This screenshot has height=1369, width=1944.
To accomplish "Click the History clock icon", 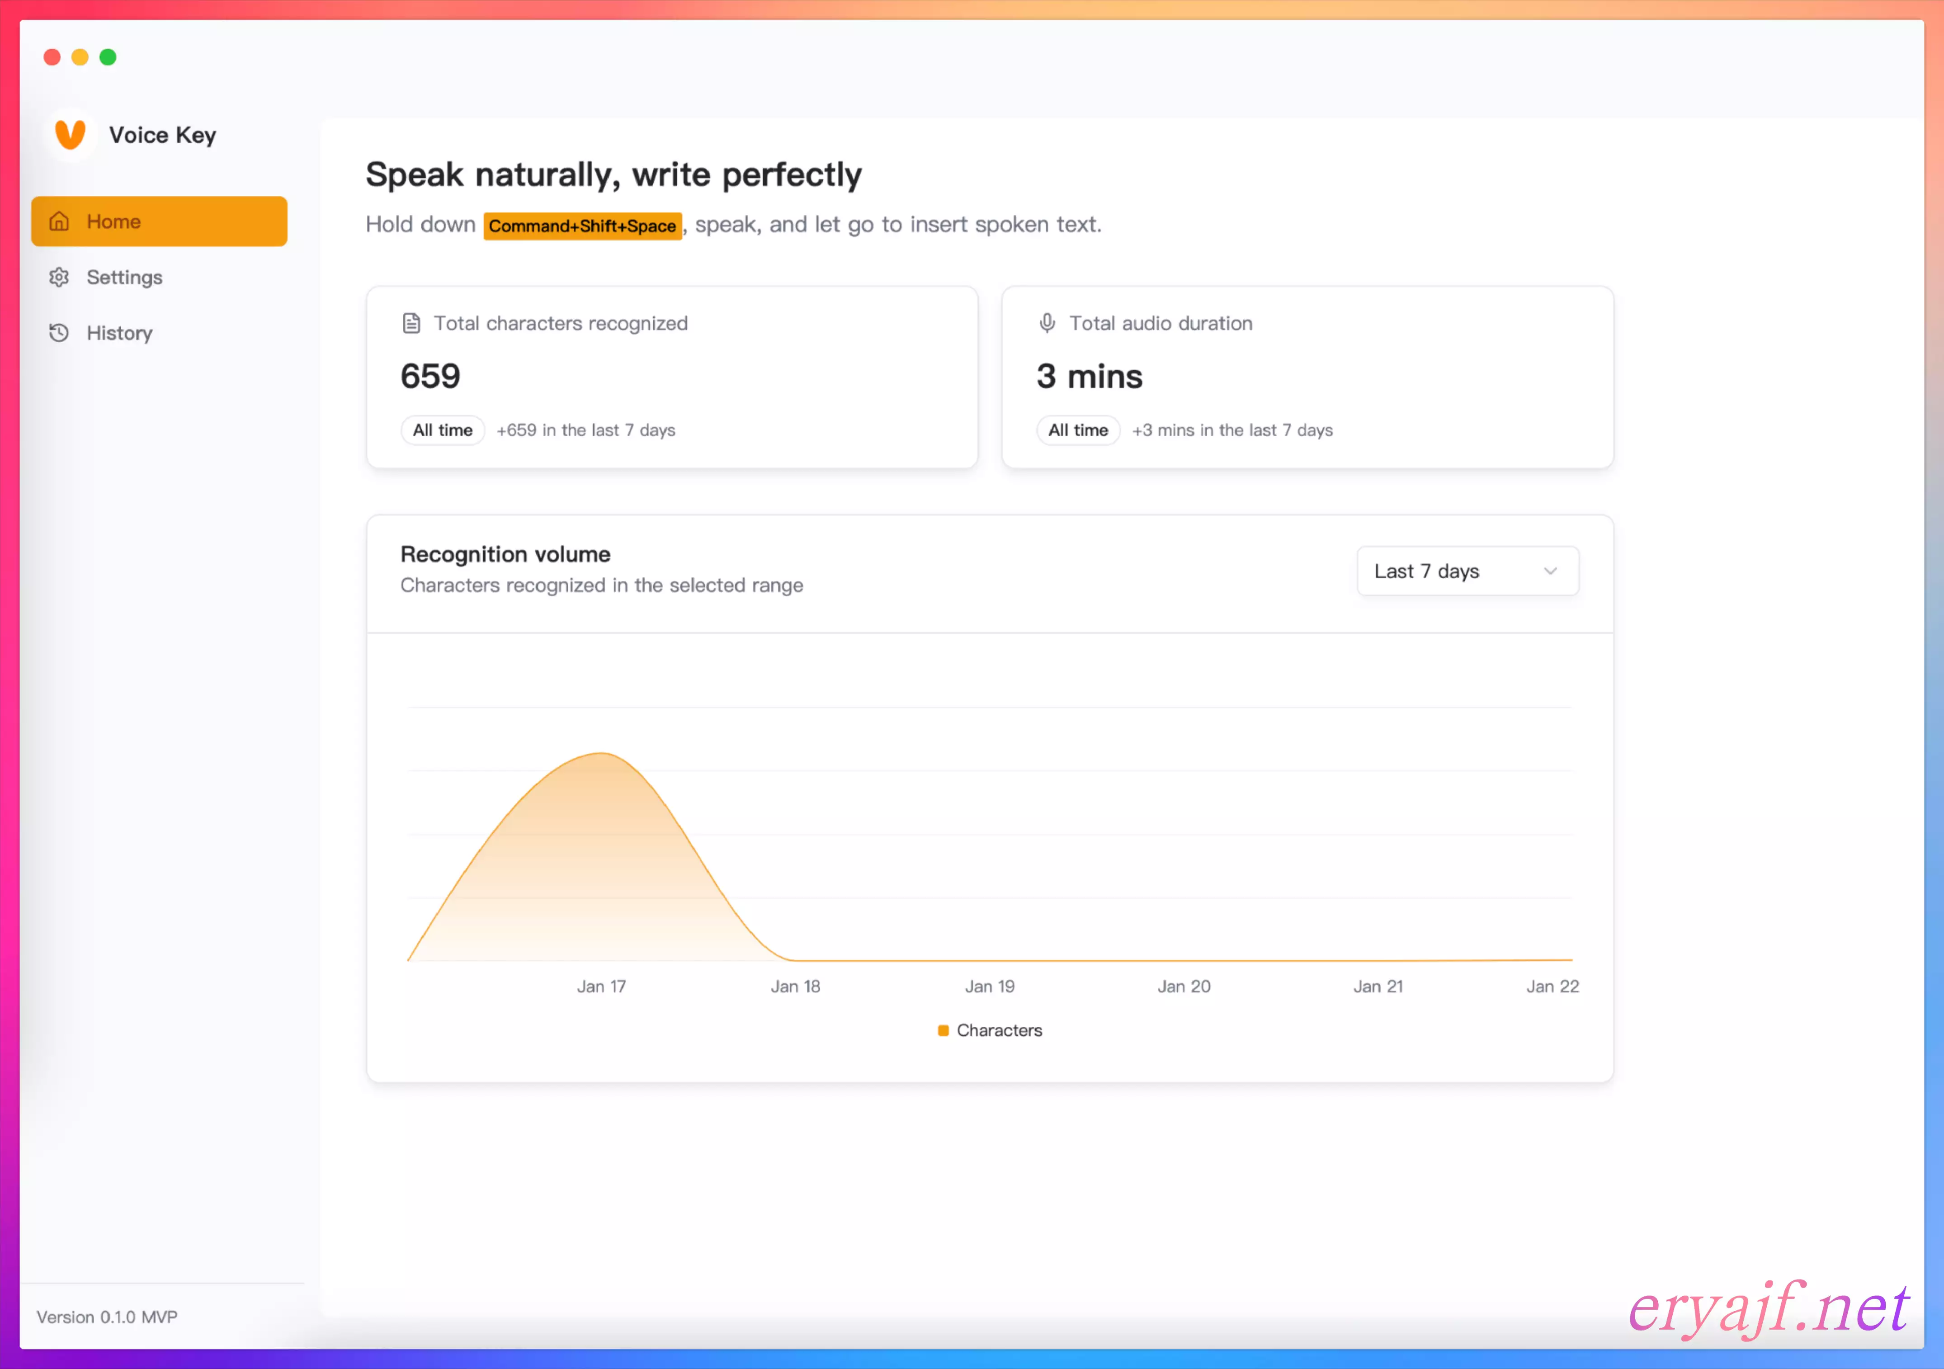I will (x=58, y=333).
